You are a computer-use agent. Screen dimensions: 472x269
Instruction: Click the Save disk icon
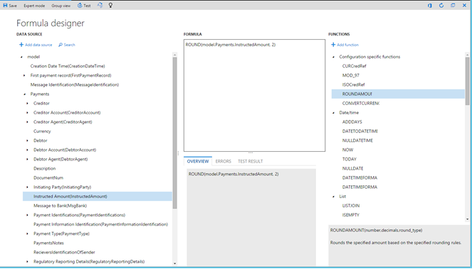[x=5, y=6]
